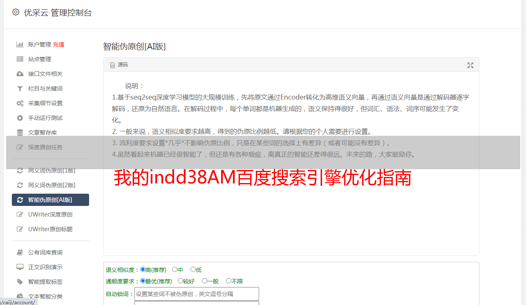Viewport: 526px width, 305px height.
Task: Click the play icon for 手动运行测试
Action: coord(20,118)
